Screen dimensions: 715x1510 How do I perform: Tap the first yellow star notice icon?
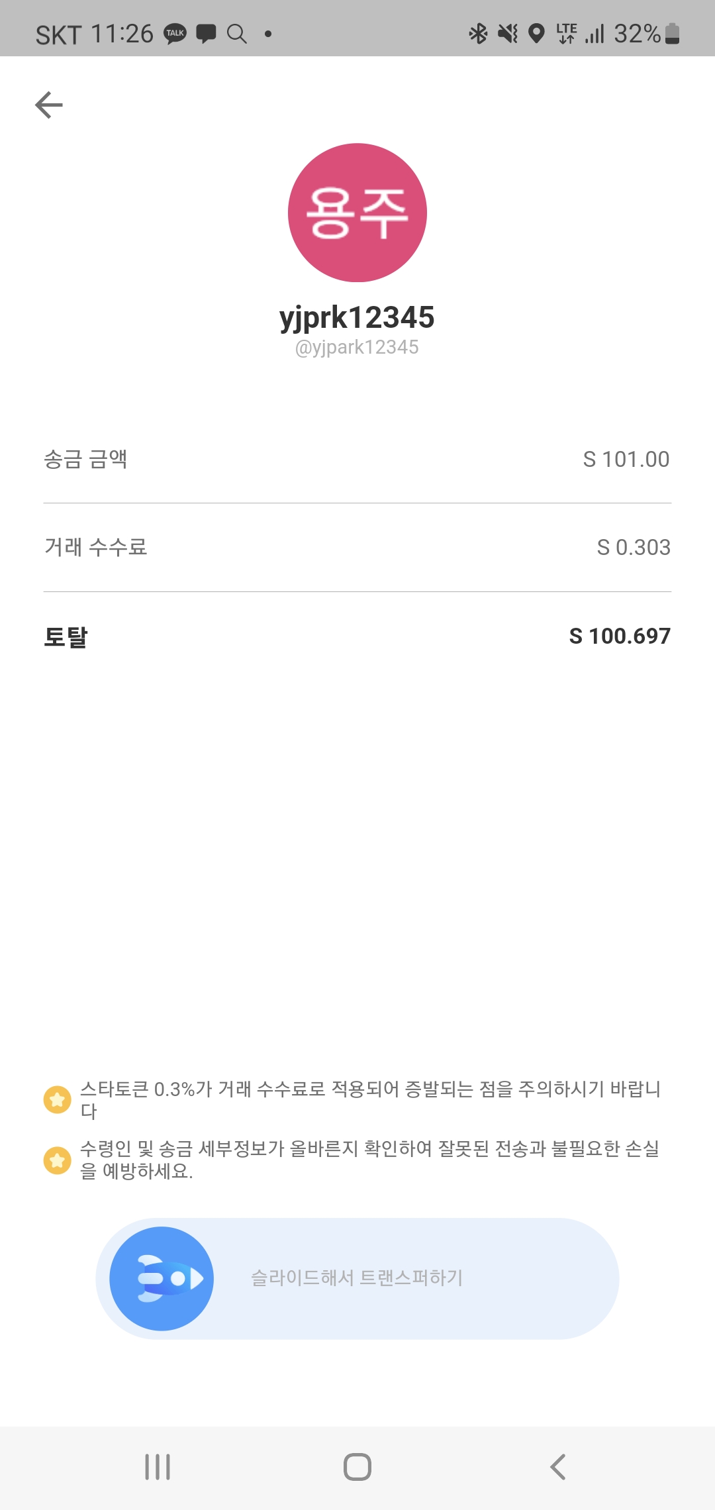click(57, 1100)
